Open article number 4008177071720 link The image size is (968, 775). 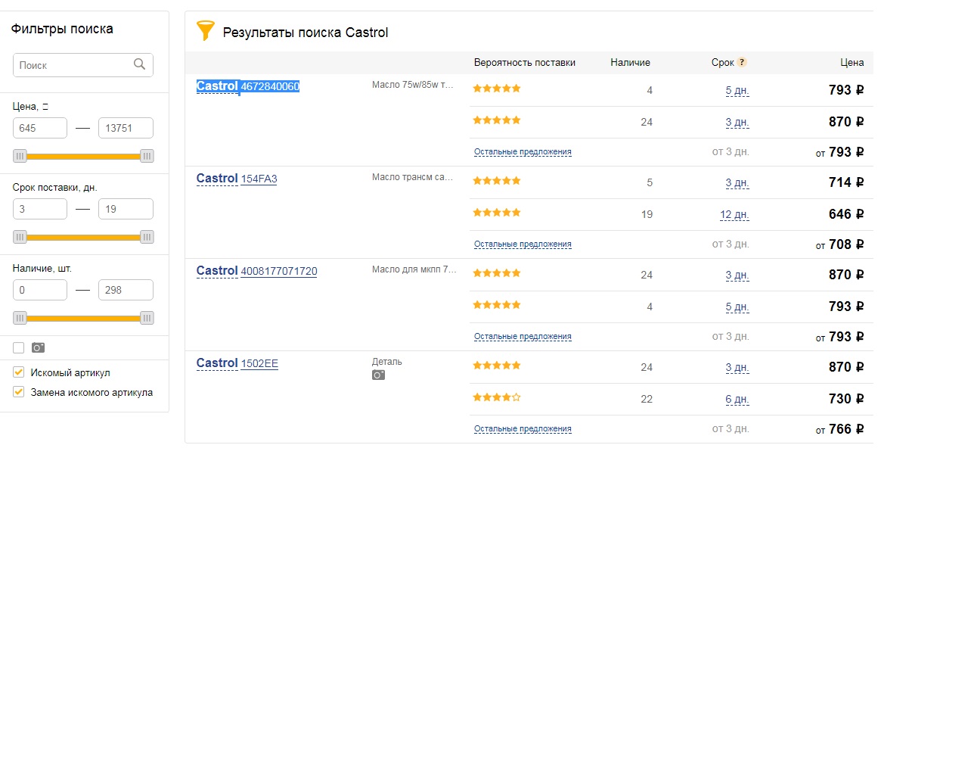(279, 271)
